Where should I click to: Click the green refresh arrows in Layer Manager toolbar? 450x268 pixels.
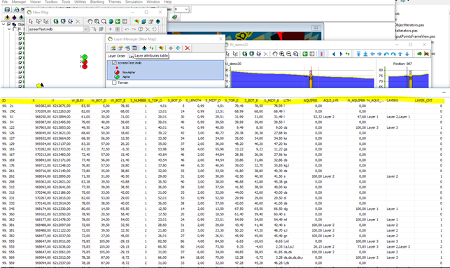pos(151,48)
